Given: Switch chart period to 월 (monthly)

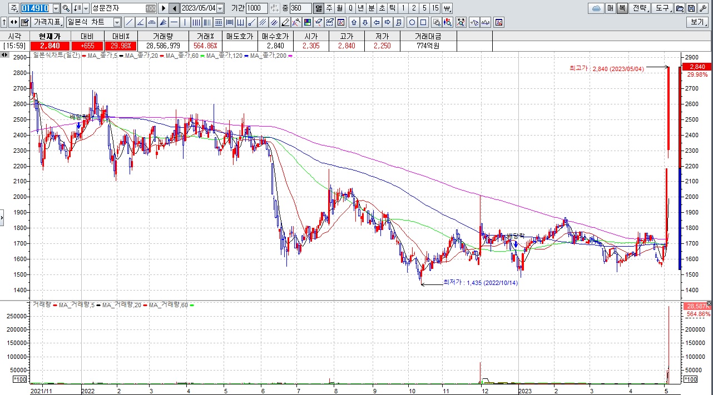Looking at the screenshot, I should [x=339, y=8].
